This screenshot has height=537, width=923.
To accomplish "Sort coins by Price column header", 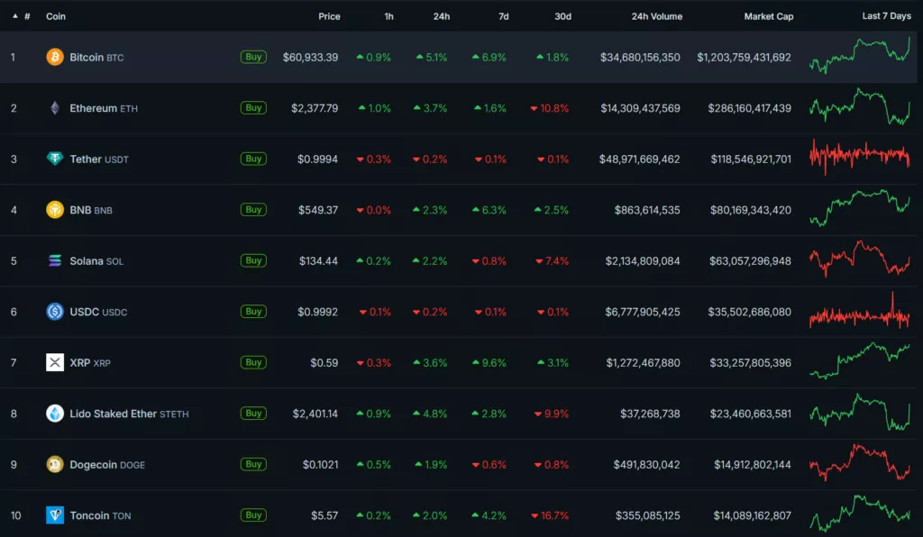I will click(329, 16).
